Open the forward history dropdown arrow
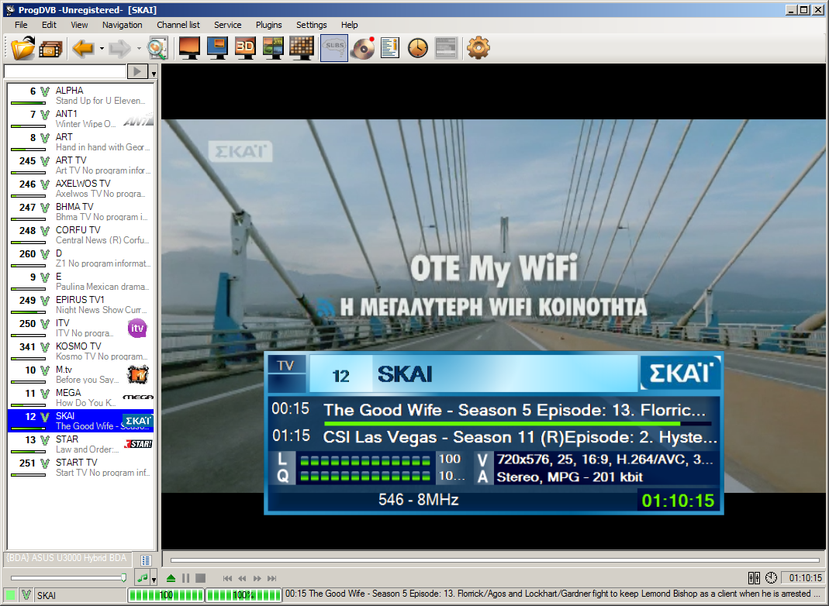This screenshot has height=606, width=829. [x=139, y=49]
